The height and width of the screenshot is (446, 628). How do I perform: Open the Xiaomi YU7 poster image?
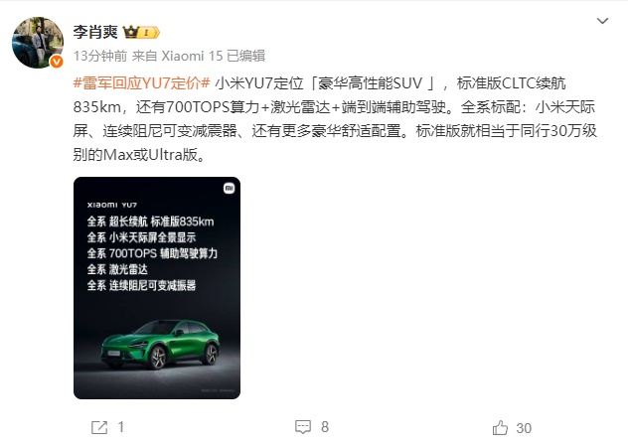click(157, 288)
